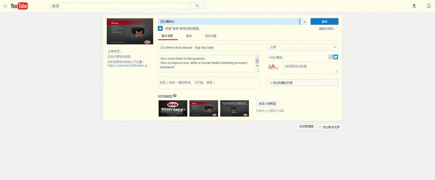
Task: Click the Twitter bird share icon
Action: coord(336,57)
